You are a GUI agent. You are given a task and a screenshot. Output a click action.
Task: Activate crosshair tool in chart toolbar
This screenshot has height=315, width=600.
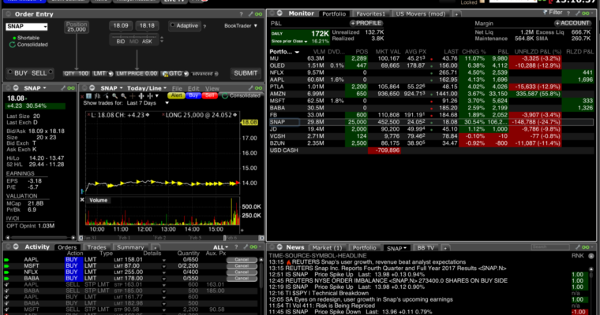tap(133, 96)
